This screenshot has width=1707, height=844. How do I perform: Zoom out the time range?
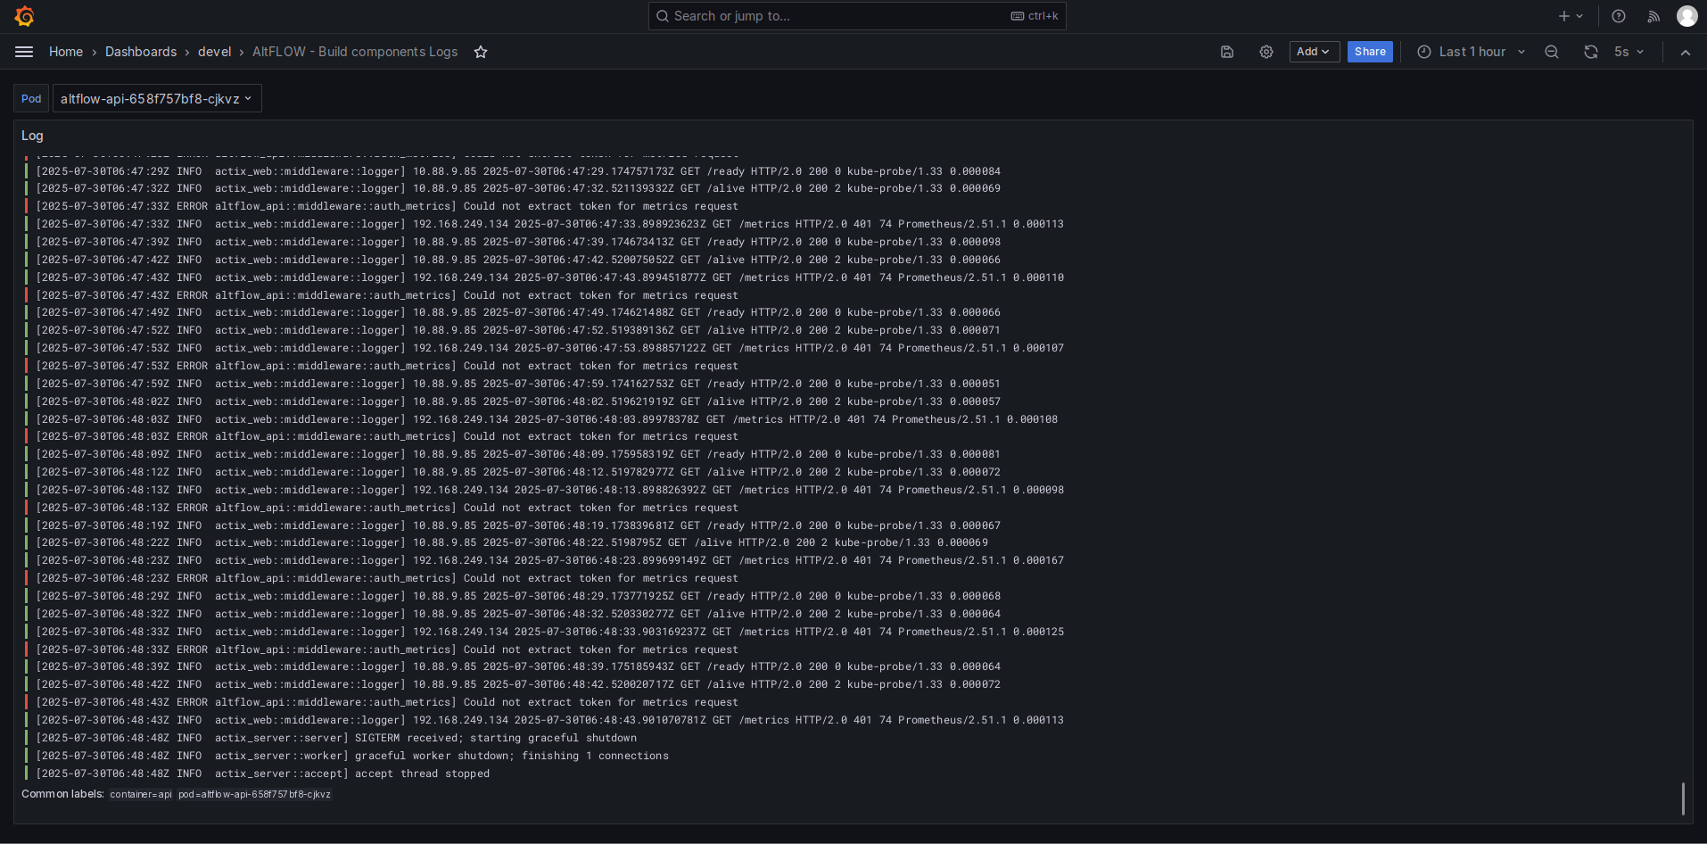[x=1552, y=52]
